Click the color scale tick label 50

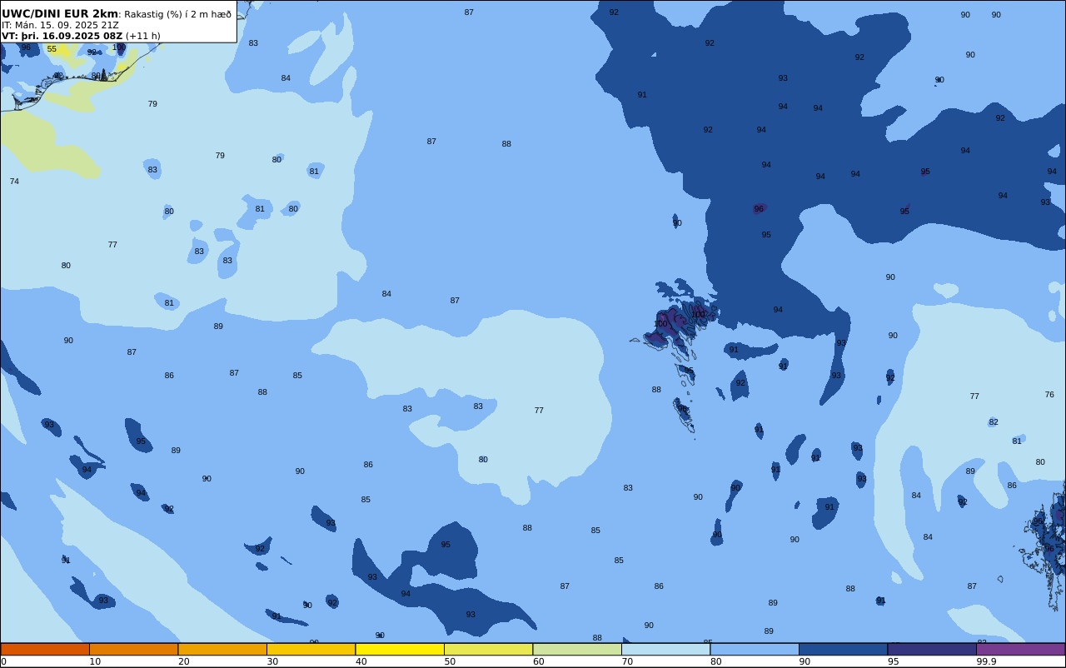point(450,661)
